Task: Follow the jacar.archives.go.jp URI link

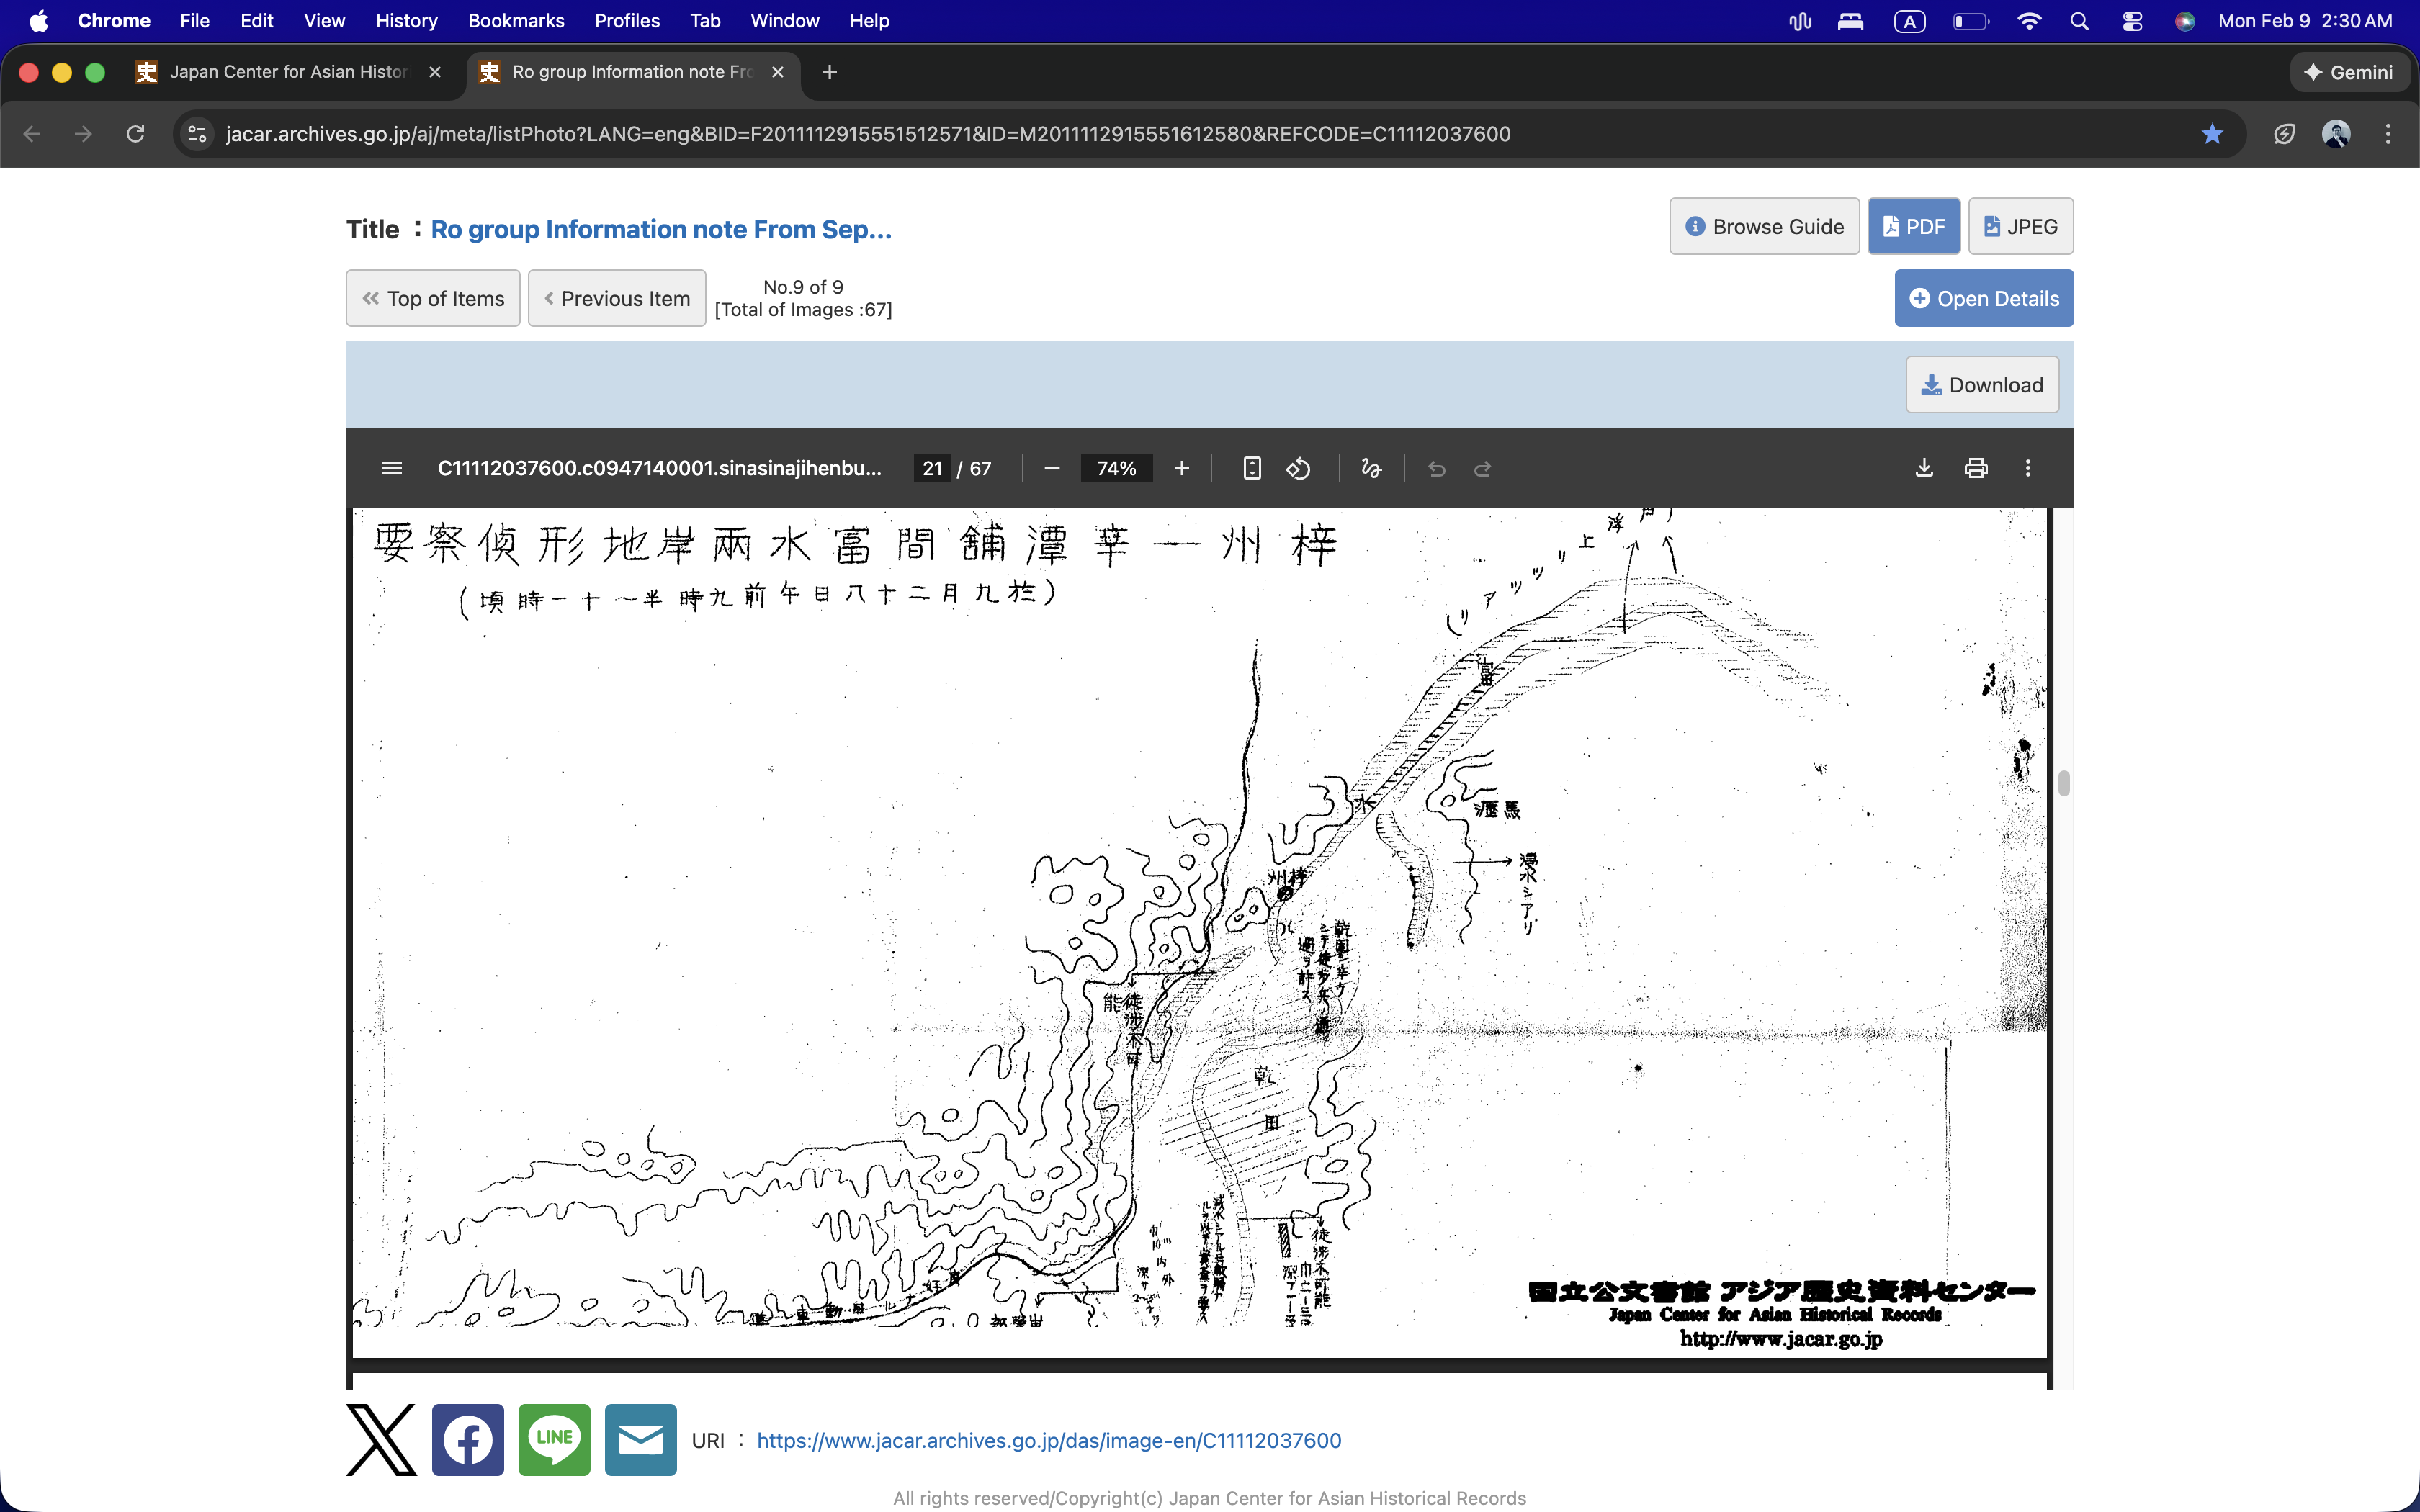Action: pos(1049,1440)
